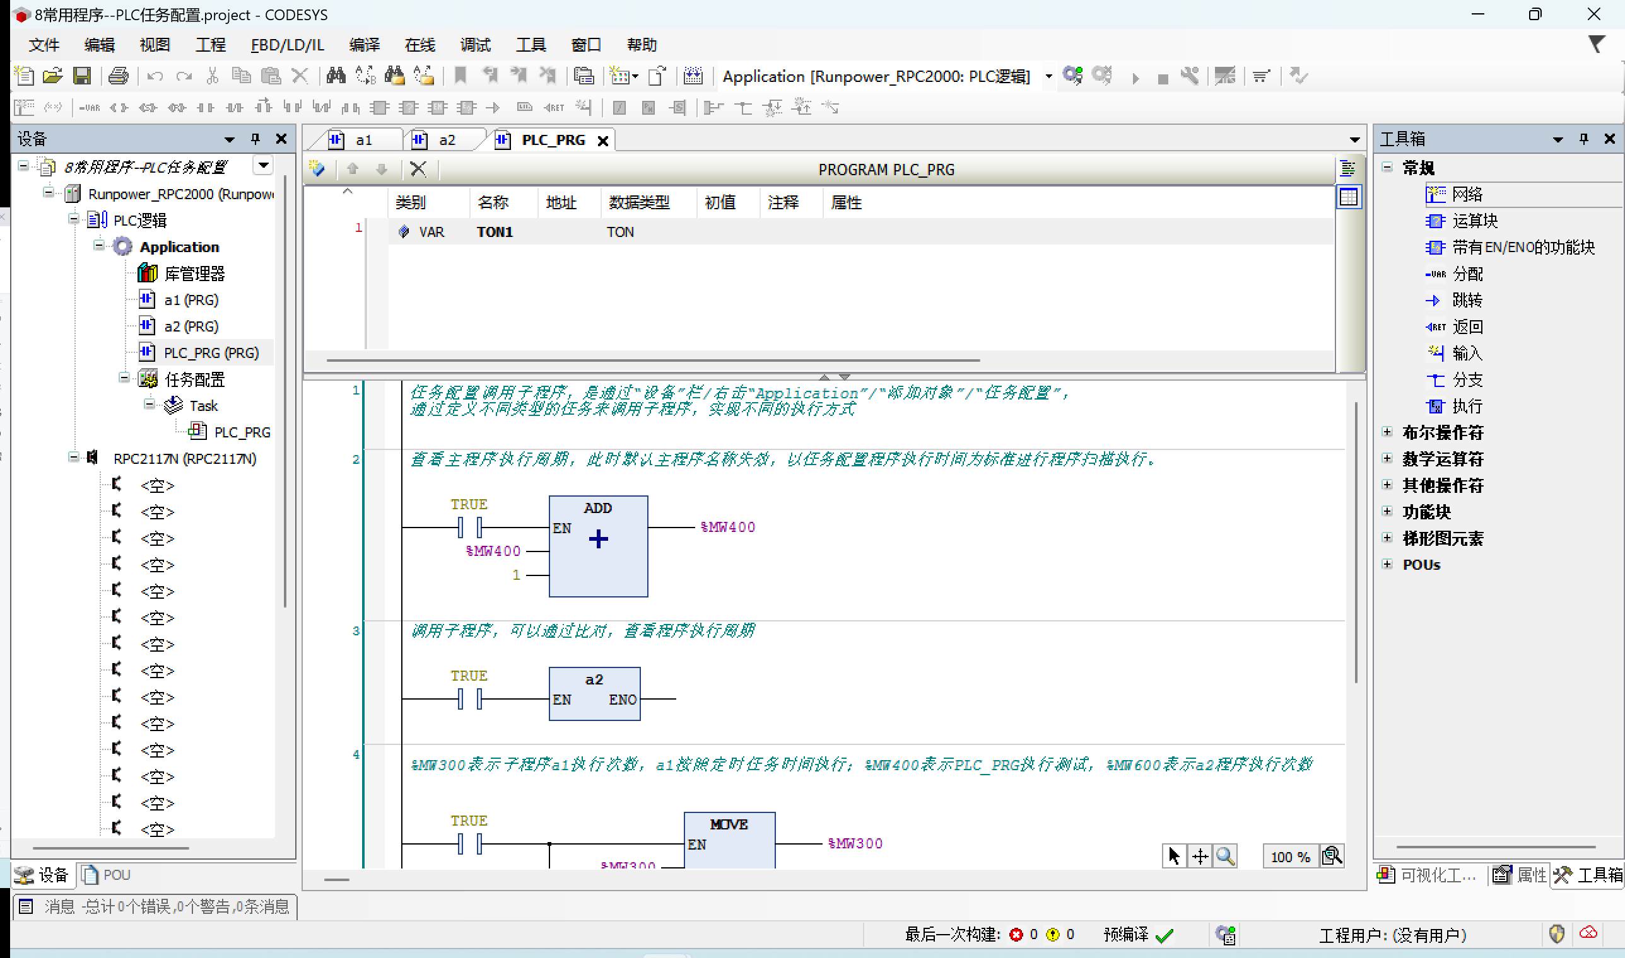
Task: Collapse the 常规 toolbox group
Action: pos(1387,167)
